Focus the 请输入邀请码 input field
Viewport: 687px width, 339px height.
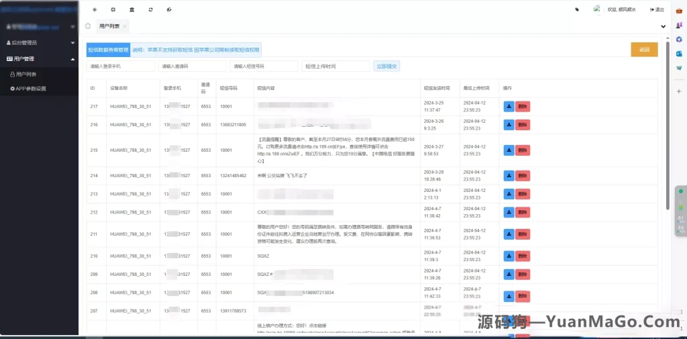[x=193, y=66]
